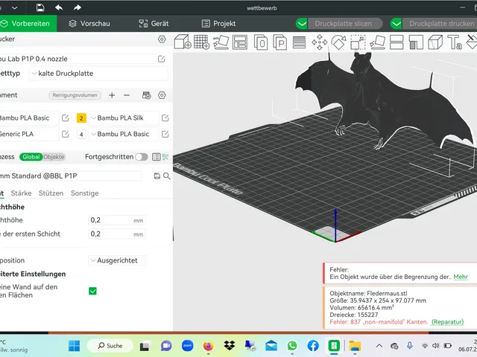Open the Bambu PLA Silk filament dropdown

124,118
